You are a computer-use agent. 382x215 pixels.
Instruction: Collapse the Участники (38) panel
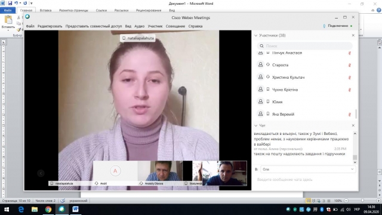pos(256,35)
